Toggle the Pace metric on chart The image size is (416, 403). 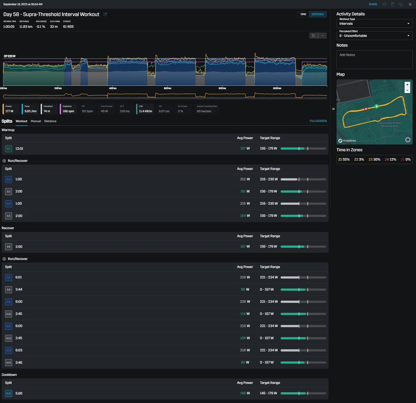pyautogui.click(x=30, y=109)
